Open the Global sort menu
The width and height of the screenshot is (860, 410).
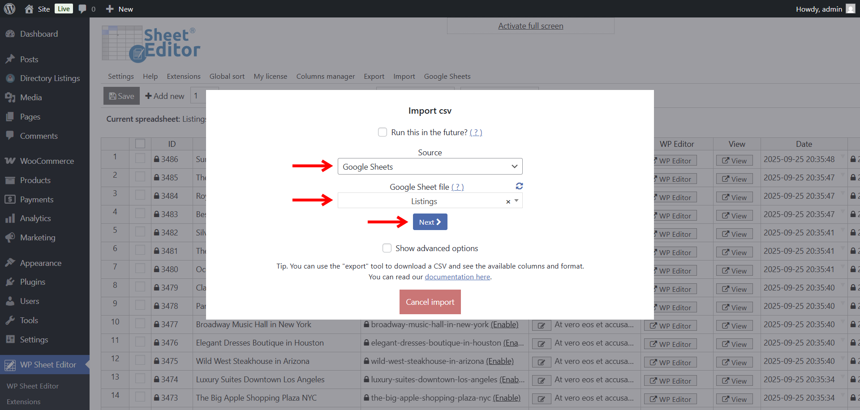[227, 77]
